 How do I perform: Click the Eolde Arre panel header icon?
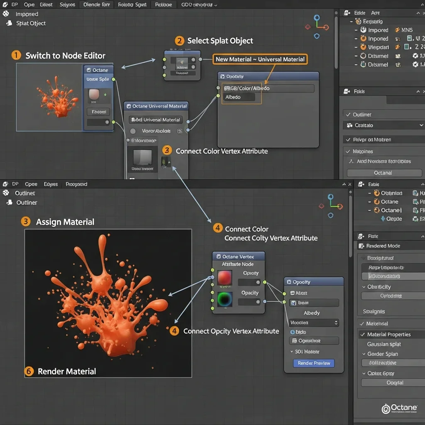347,13
